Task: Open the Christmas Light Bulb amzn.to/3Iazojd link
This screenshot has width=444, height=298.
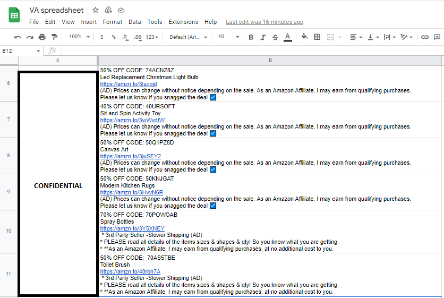Action: click(129, 84)
